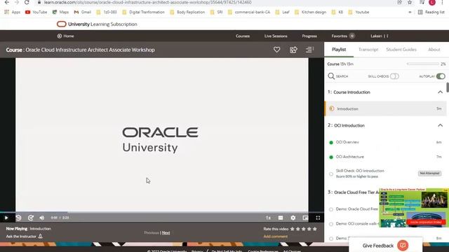
Task: Open the Kitchen design bookmark folder
Action: click(310, 12)
